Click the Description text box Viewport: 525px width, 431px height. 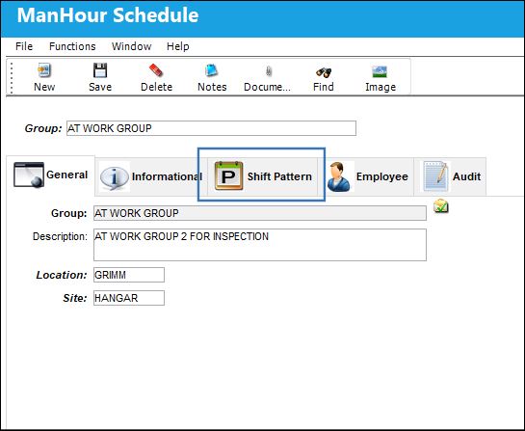click(260, 245)
